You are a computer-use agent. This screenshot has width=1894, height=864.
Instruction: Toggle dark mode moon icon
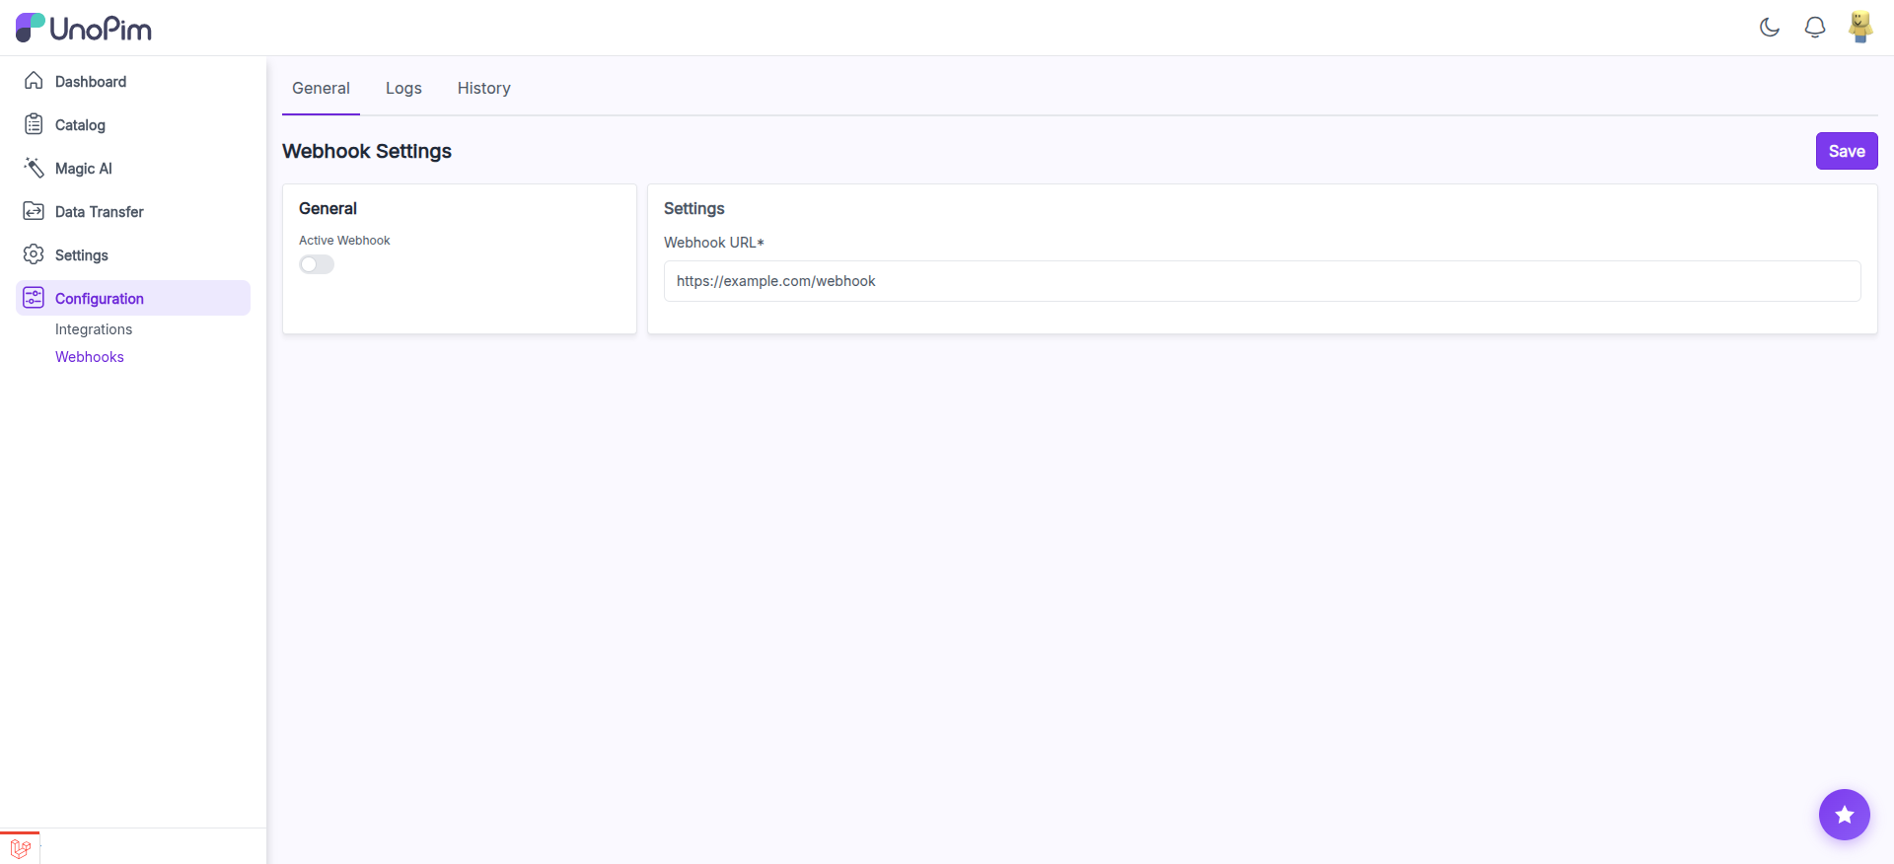[1770, 28]
